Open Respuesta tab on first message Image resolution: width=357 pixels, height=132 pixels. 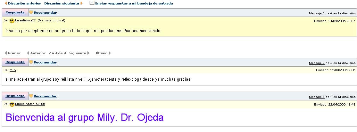pos(15,12)
